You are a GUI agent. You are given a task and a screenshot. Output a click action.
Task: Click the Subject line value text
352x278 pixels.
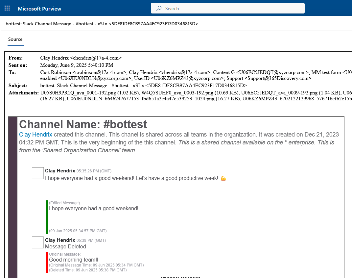point(143,86)
